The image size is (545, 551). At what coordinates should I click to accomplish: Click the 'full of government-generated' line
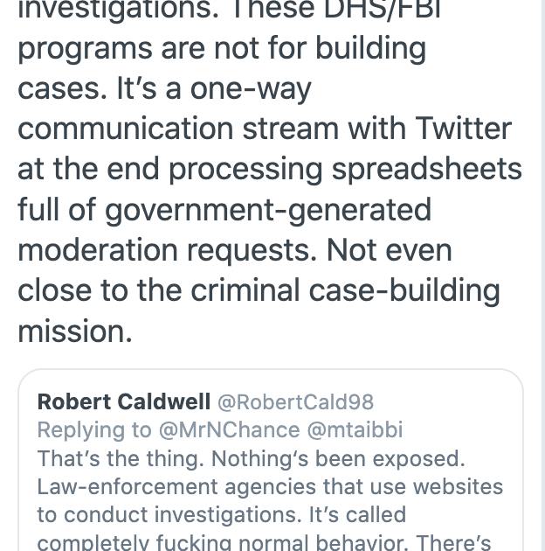224,211
